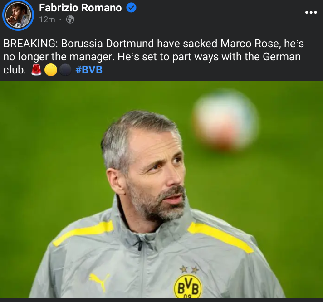Click the BVB 09 crest on jacket
323x302 pixels.
point(188,287)
